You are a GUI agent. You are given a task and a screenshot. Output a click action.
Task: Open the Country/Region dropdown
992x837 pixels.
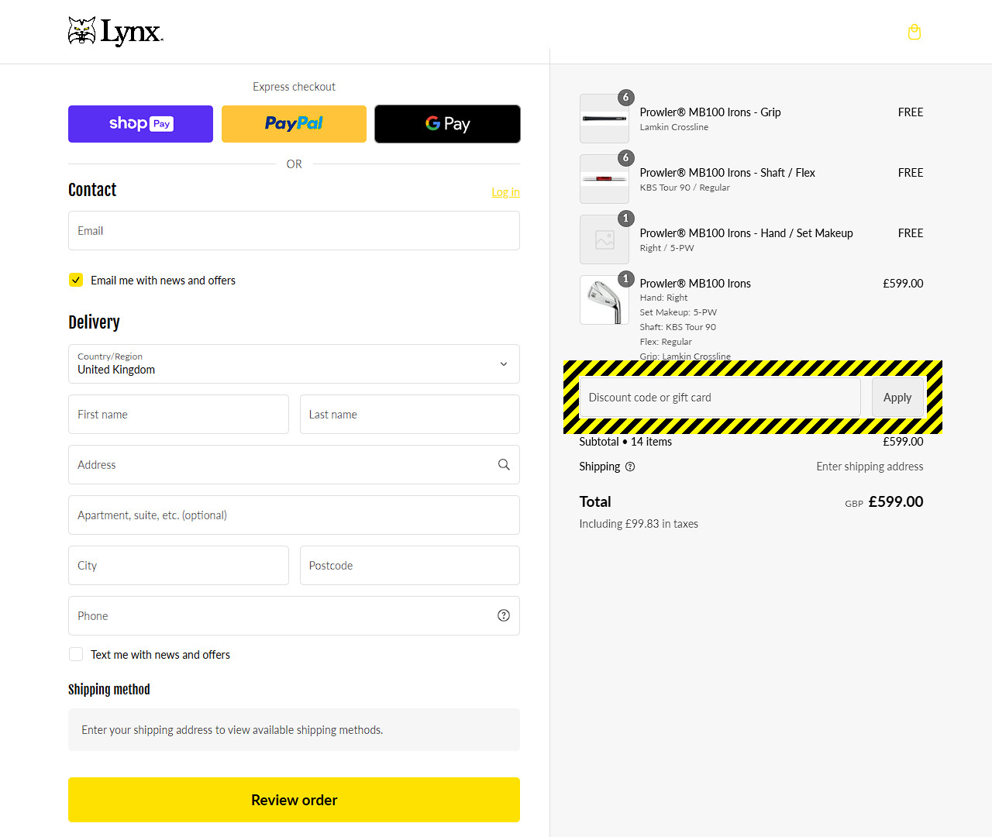click(x=294, y=364)
